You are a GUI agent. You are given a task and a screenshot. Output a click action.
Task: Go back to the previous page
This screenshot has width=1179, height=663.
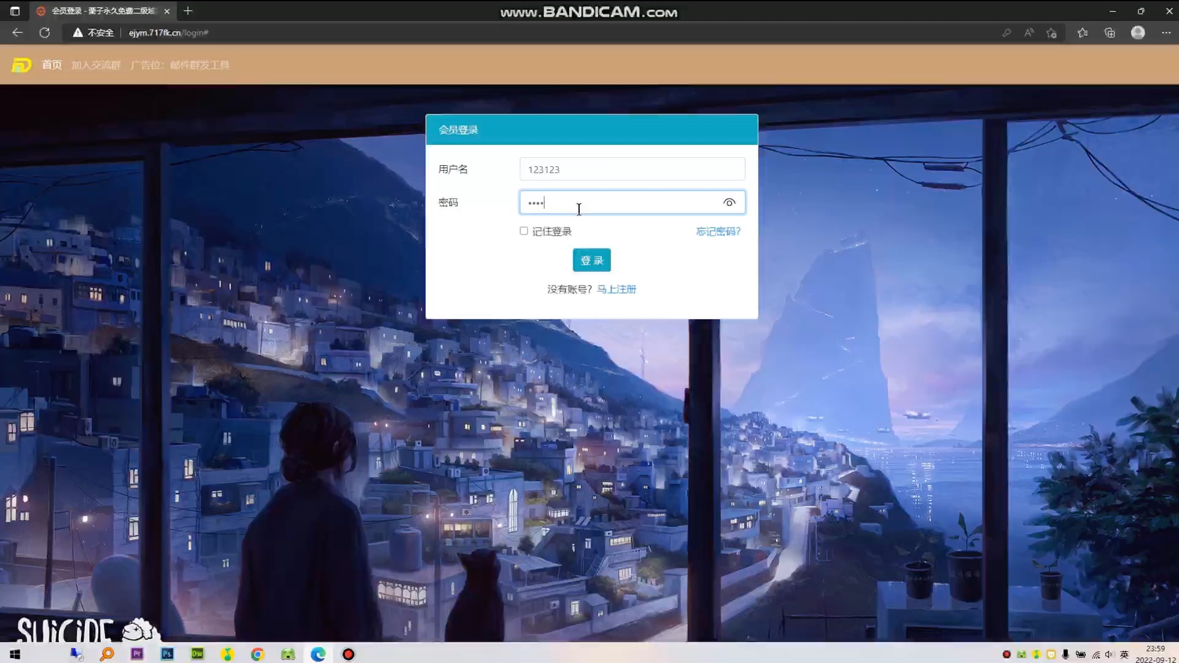(x=17, y=33)
